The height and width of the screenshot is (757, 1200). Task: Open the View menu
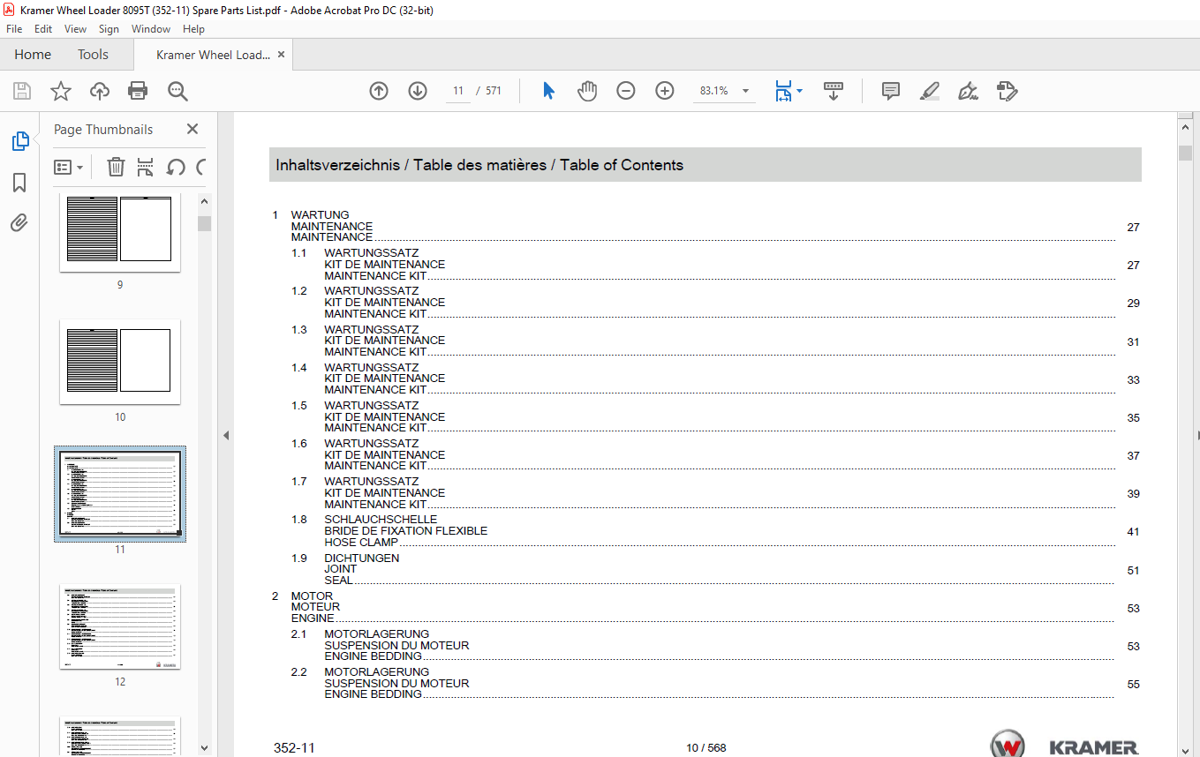(76, 29)
